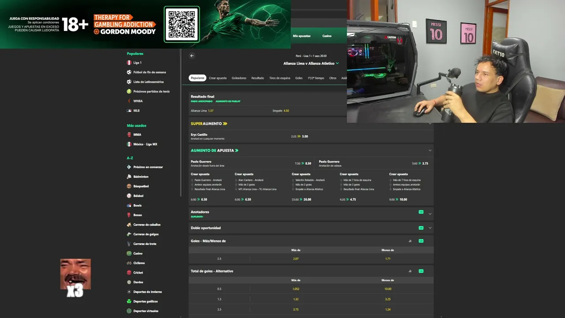
Task: Open the Carreras de caballos icon
Action: [129, 224]
